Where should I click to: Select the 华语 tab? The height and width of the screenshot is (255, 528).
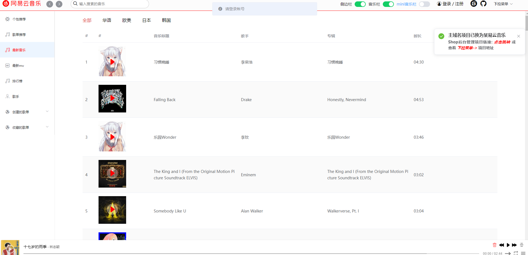coord(107,20)
